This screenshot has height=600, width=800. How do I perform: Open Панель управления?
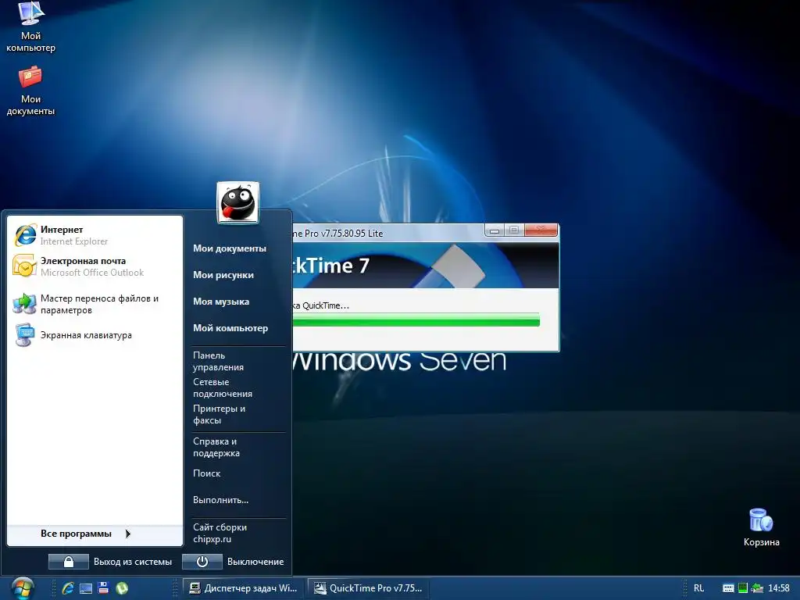coord(219,361)
